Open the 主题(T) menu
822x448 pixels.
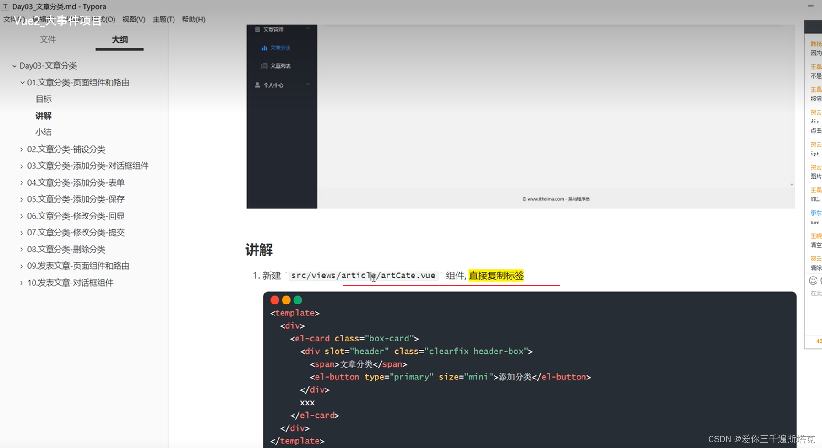(163, 19)
